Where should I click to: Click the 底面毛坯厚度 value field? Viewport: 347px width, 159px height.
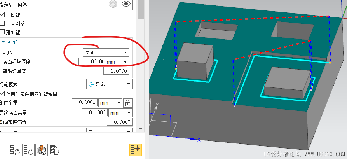coord(91,61)
